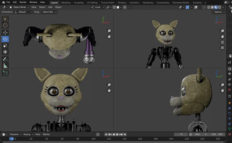Open Drag Select Box dropdown
The width and height of the screenshot is (232, 143).
point(49,12)
